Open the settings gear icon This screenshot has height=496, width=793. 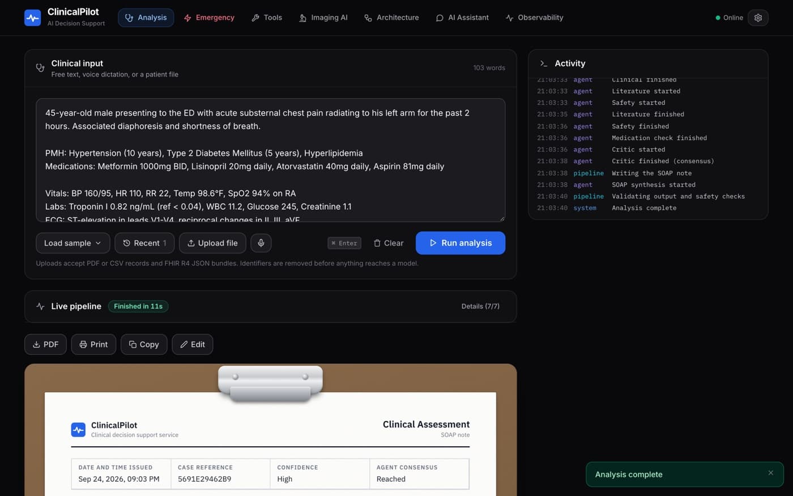click(758, 18)
